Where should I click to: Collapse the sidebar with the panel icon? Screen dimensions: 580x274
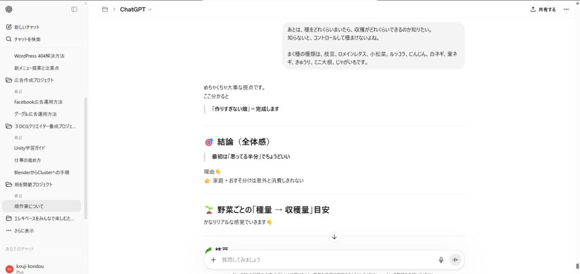click(x=74, y=9)
